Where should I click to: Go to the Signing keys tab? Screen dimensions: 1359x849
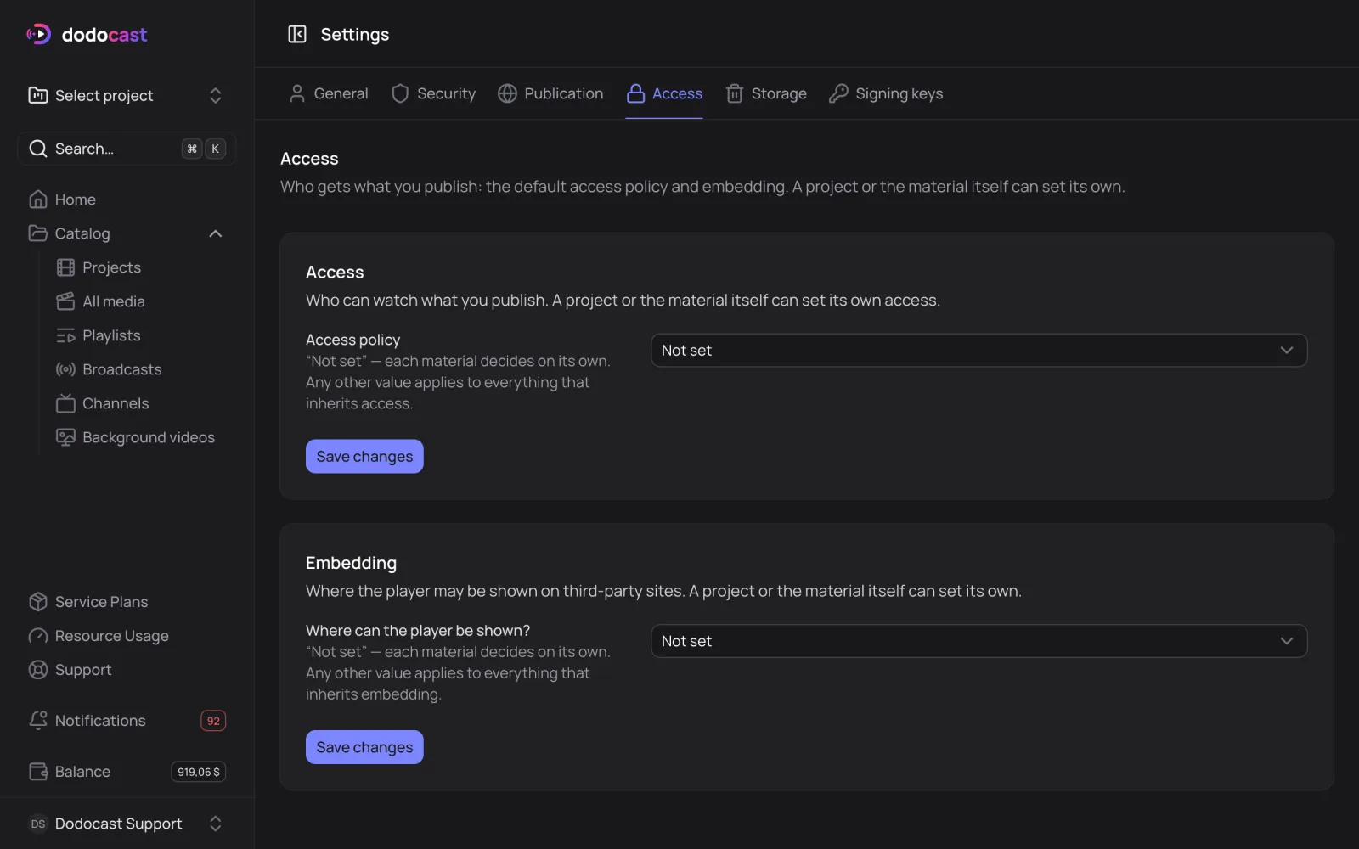[x=886, y=93]
